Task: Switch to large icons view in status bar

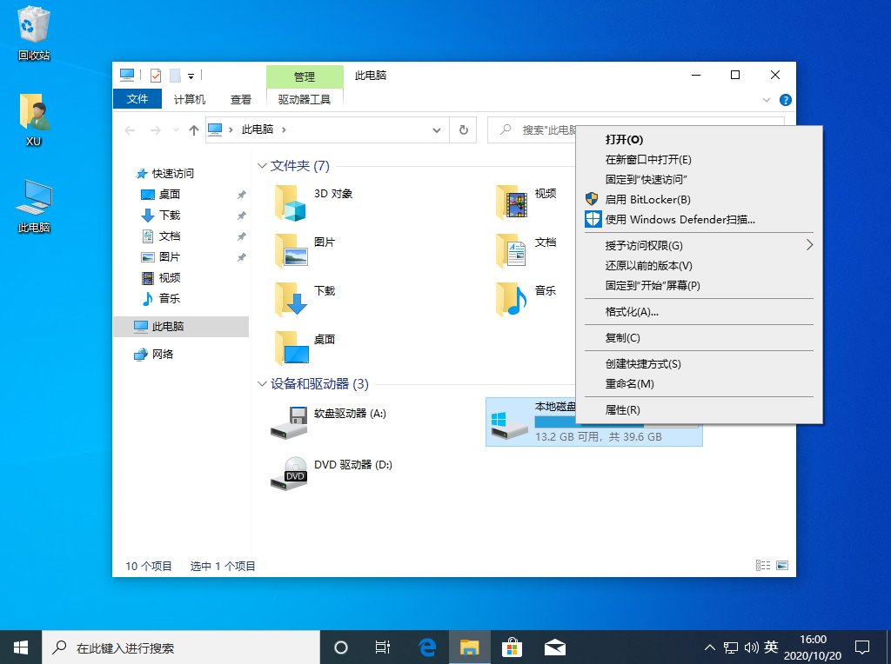Action: (x=782, y=565)
